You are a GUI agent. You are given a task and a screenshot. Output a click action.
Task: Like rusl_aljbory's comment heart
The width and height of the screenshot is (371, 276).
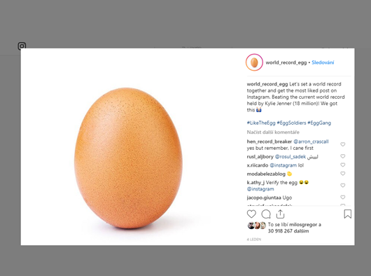342,156
